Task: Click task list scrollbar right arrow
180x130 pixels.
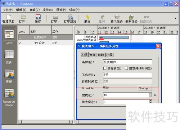Action: (x=71, y=122)
